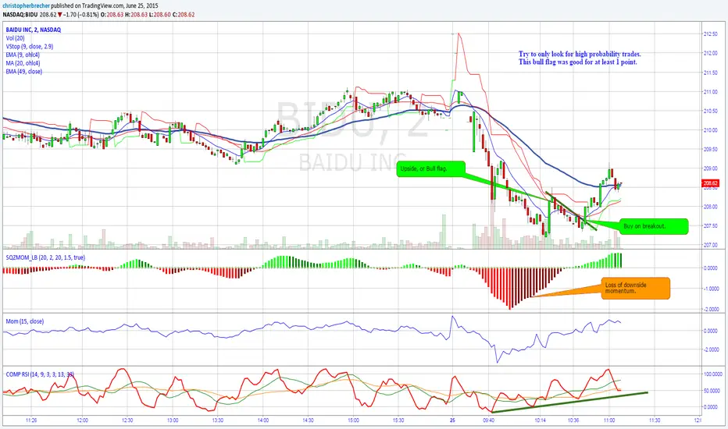Click the 12:00 time axis label
The image size is (728, 429).
click(82, 420)
